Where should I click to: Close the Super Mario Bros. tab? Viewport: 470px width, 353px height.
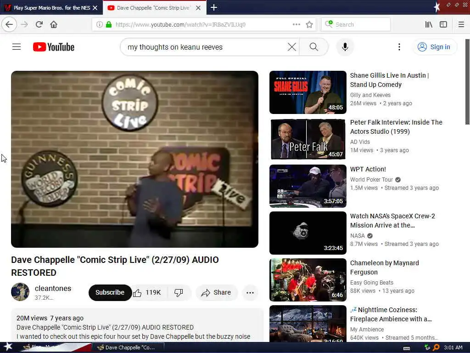click(x=95, y=8)
